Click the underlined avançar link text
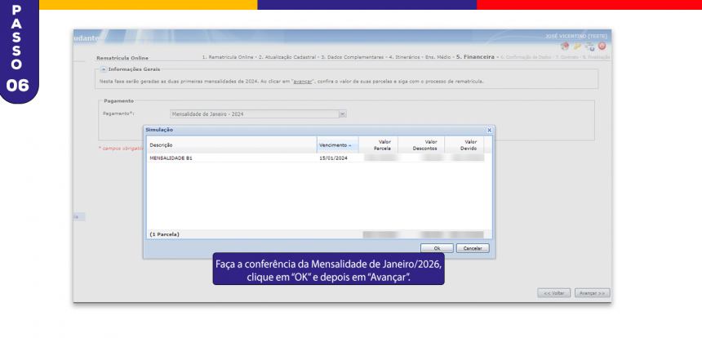Screen dimensions: 702x338 pyautogui.click(x=302, y=82)
